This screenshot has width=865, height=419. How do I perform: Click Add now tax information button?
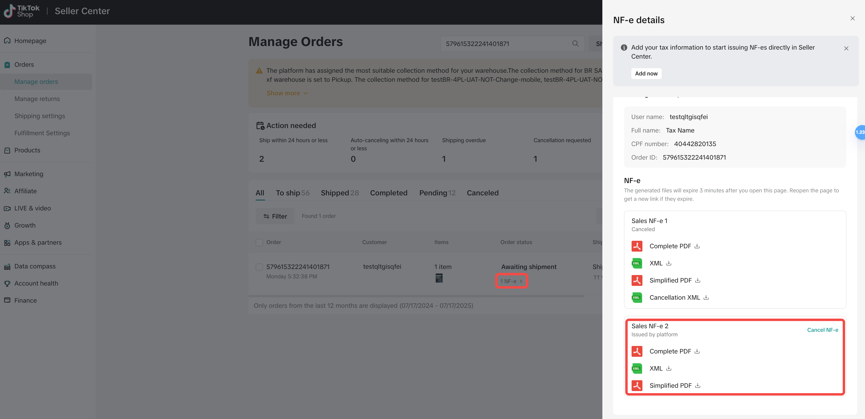tap(646, 74)
